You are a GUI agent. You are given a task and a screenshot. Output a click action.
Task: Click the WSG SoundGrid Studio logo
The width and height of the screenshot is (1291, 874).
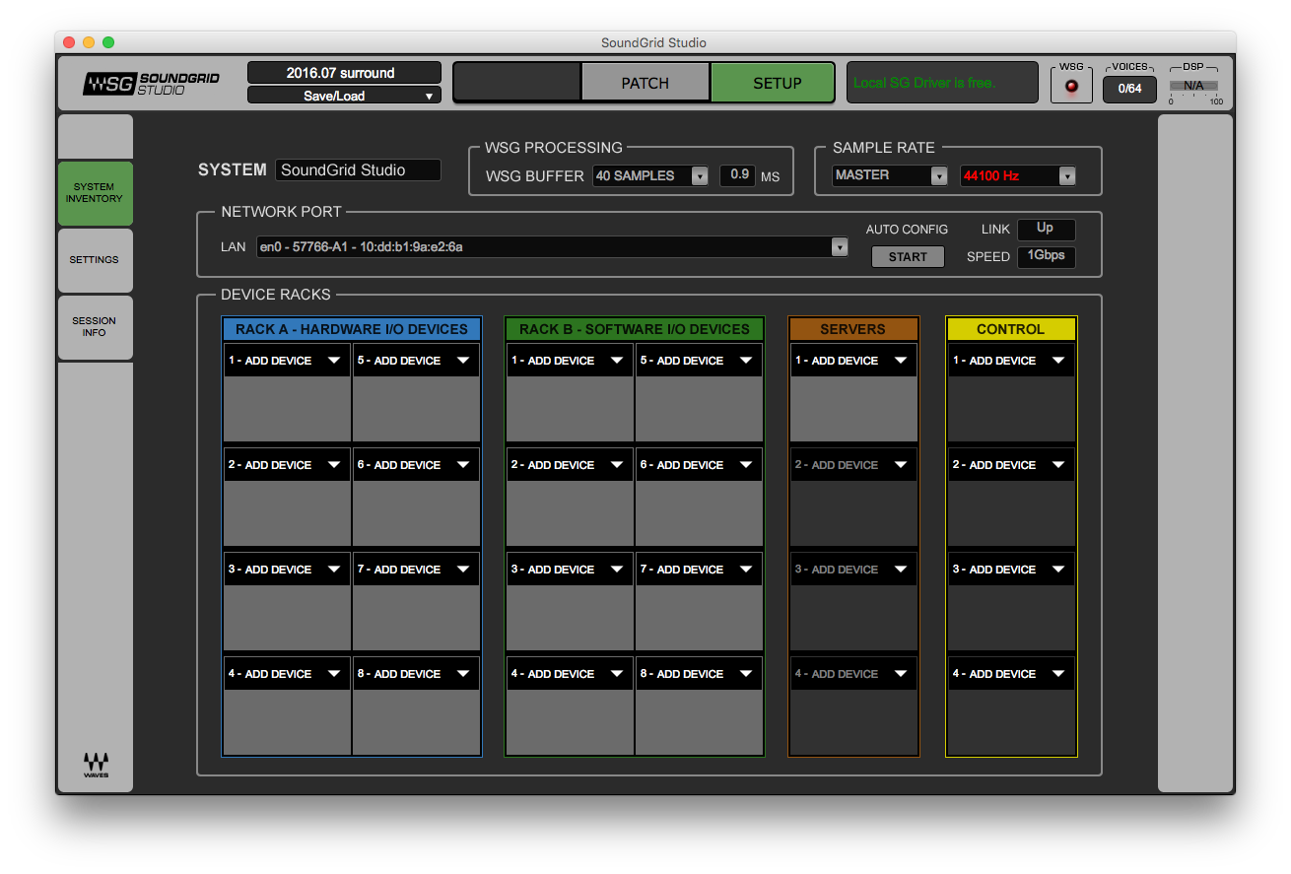tap(151, 83)
